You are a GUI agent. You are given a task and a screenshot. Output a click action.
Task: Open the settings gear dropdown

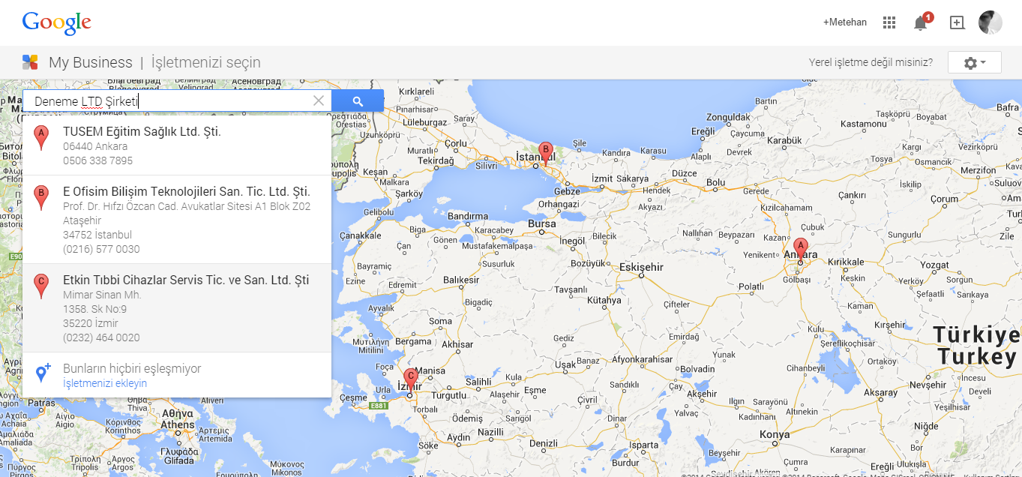click(975, 63)
